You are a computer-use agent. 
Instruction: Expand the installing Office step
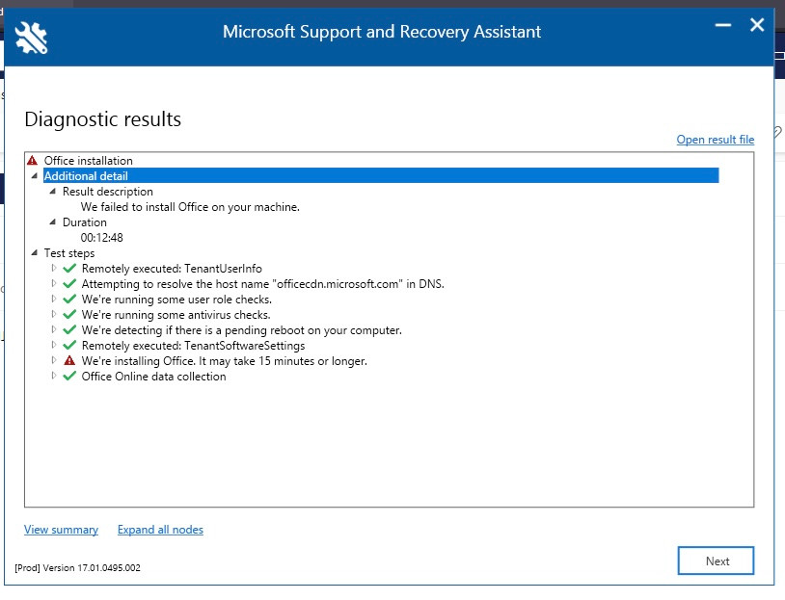54,360
